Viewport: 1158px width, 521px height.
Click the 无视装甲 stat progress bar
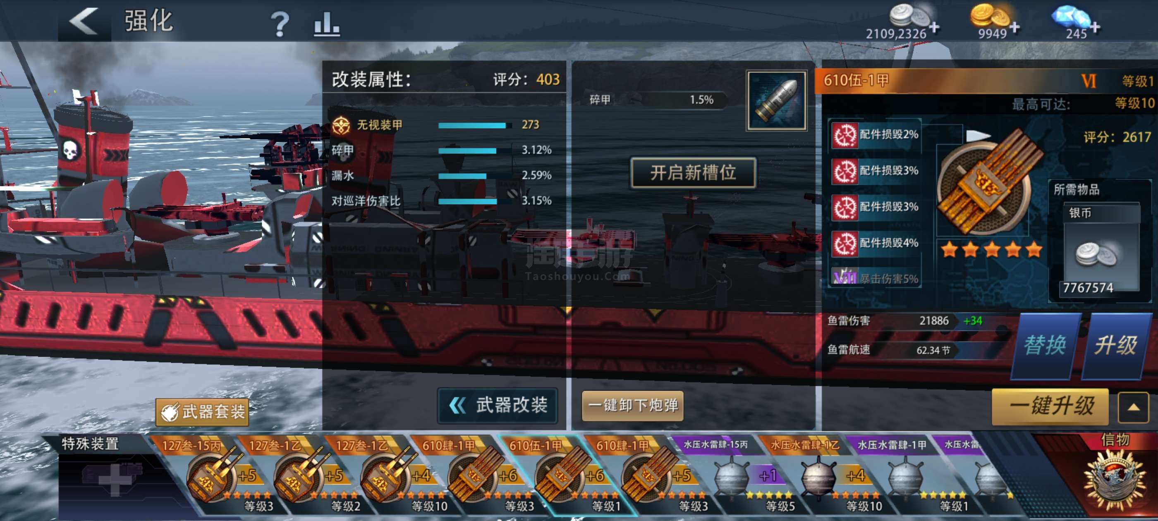click(x=475, y=125)
